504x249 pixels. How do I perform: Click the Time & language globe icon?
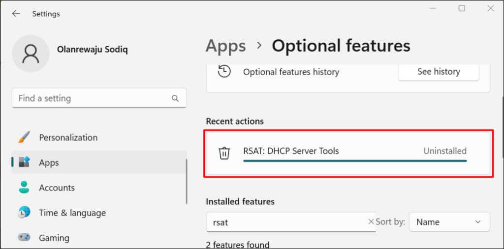24,213
